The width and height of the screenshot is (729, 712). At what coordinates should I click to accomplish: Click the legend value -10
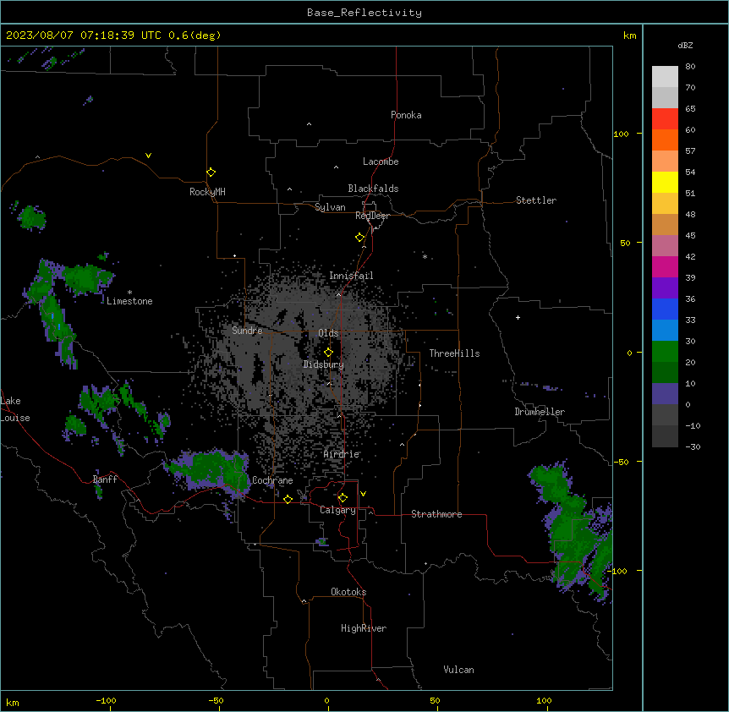pos(693,425)
